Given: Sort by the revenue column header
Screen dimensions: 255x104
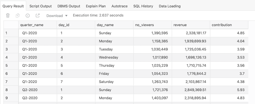Looking at the screenshot, I should tap(191, 25).
